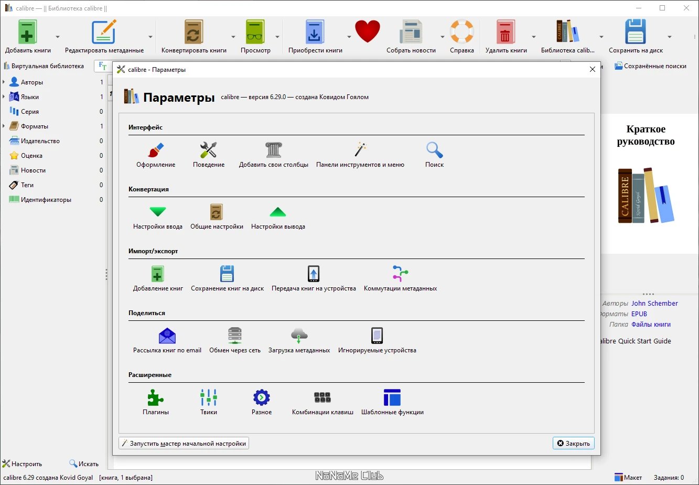Click Закрыть button in Параметры dialog
This screenshot has height=485, width=699.
coord(573,443)
